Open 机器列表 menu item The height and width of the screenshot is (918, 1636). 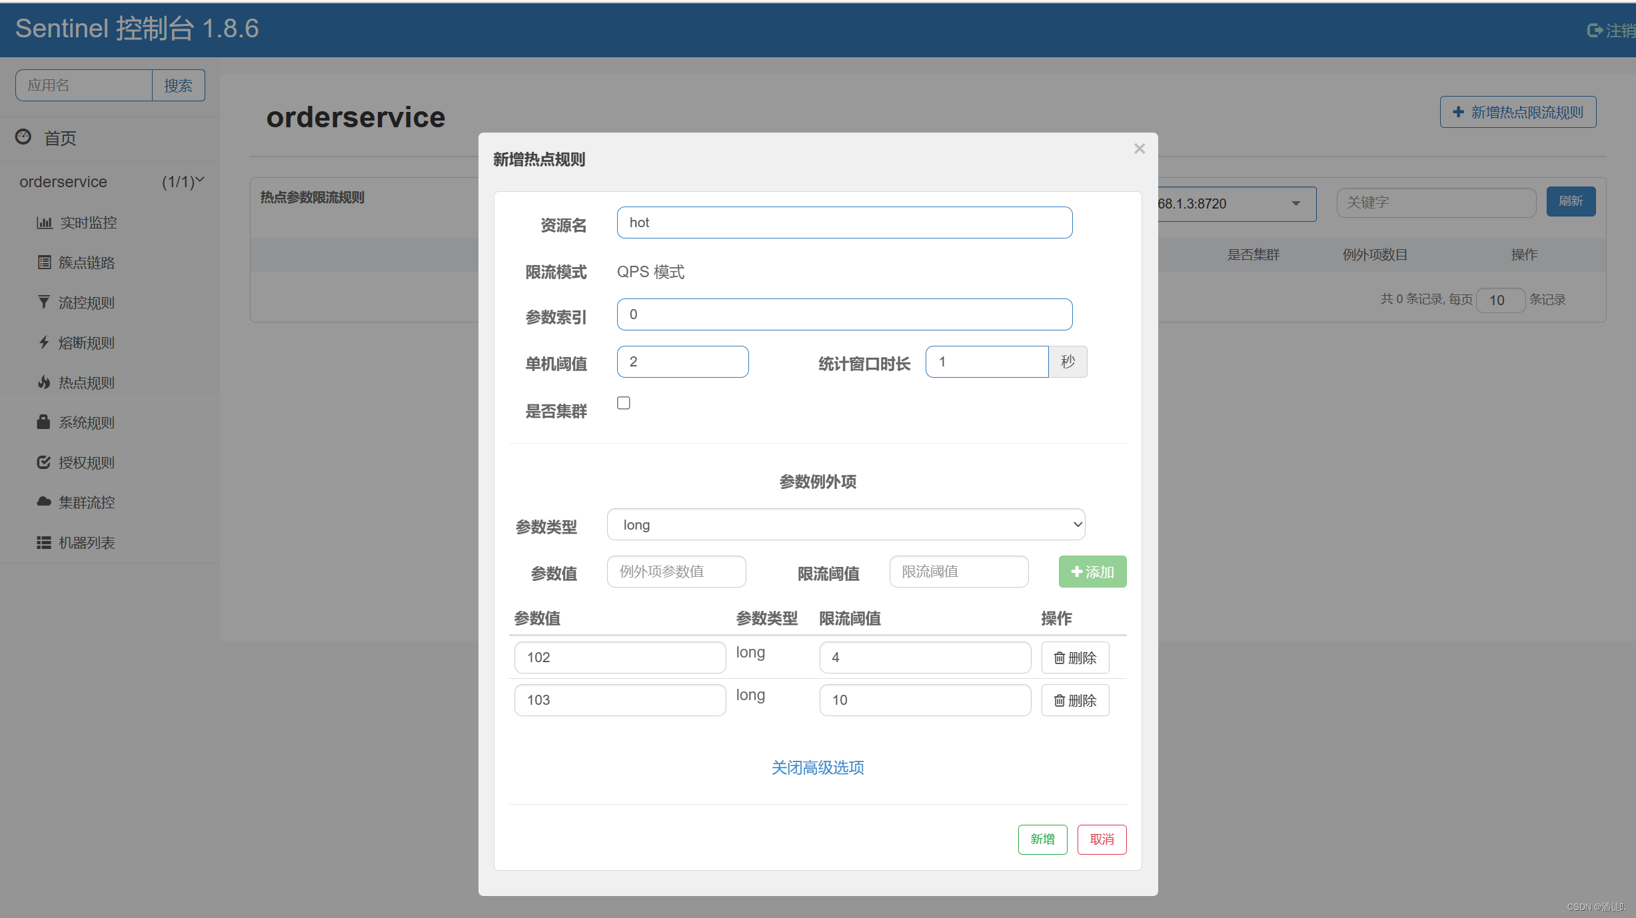tap(87, 542)
